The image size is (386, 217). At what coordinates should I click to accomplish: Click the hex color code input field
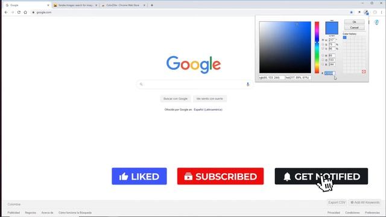(330, 73)
